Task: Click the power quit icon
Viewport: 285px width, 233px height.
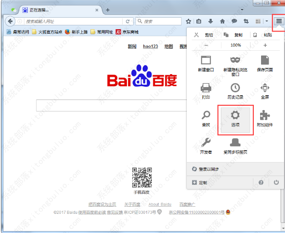Action: [276, 182]
